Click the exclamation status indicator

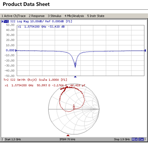(145, 139)
